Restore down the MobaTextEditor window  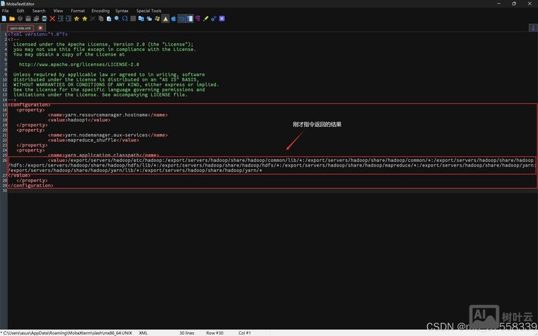tap(514, 3)
